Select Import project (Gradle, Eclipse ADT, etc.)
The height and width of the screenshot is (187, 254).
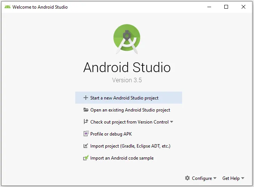click(129, 146)
